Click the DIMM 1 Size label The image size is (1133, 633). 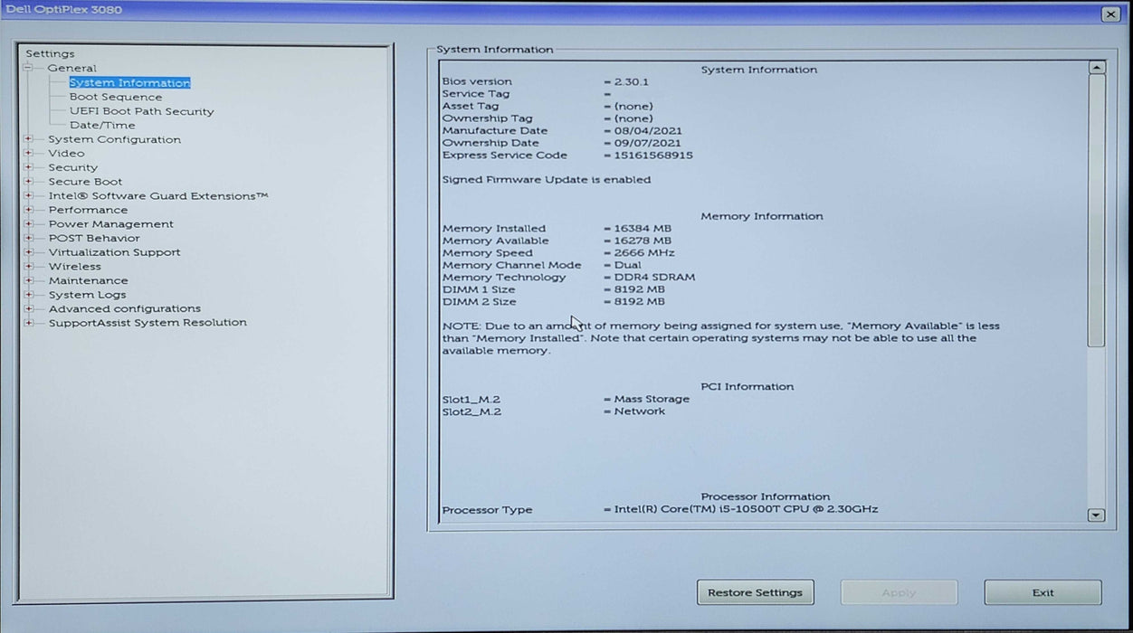click(x=479, y=289)
